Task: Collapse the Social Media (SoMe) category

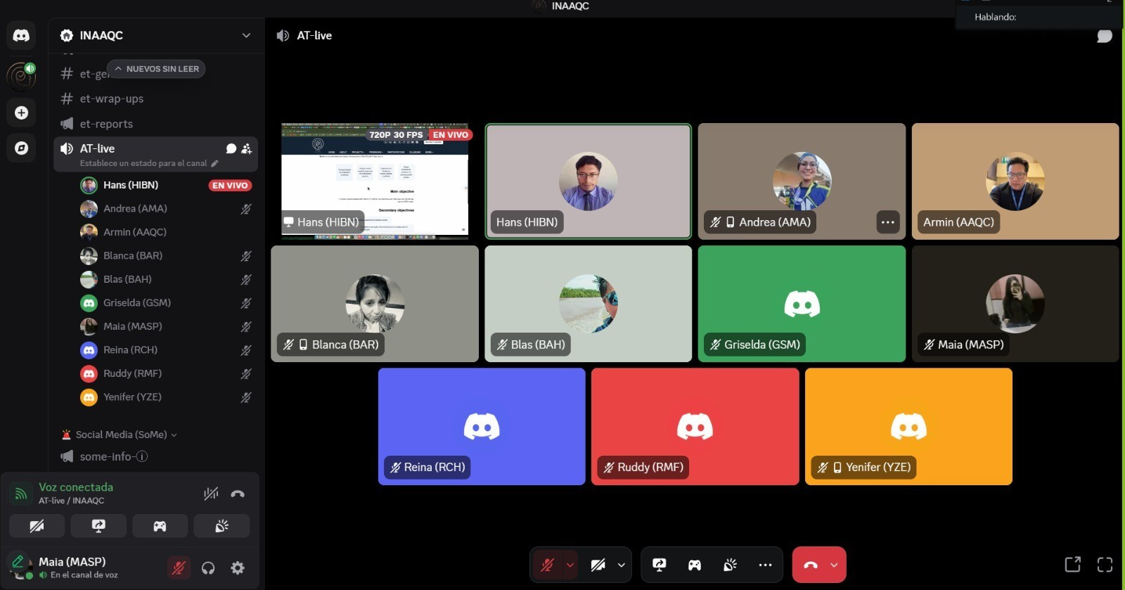Action: 123,435
